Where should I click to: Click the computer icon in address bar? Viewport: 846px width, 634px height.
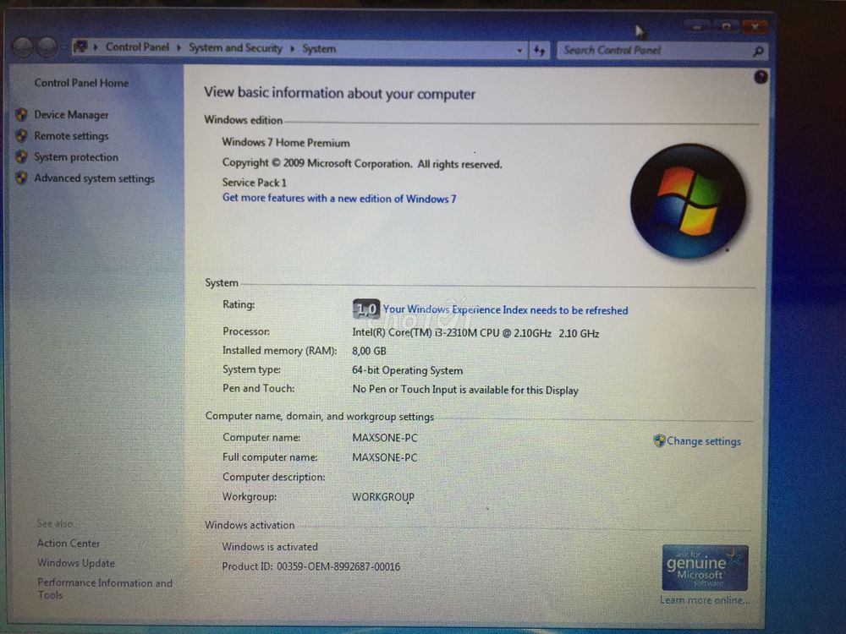80,46
